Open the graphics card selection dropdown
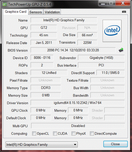The width and height of the screenshot is (132, 152). coord(42,144)
